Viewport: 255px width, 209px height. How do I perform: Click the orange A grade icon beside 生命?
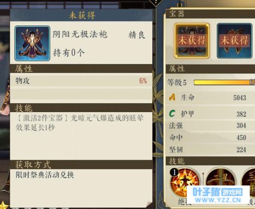point(172,97)
